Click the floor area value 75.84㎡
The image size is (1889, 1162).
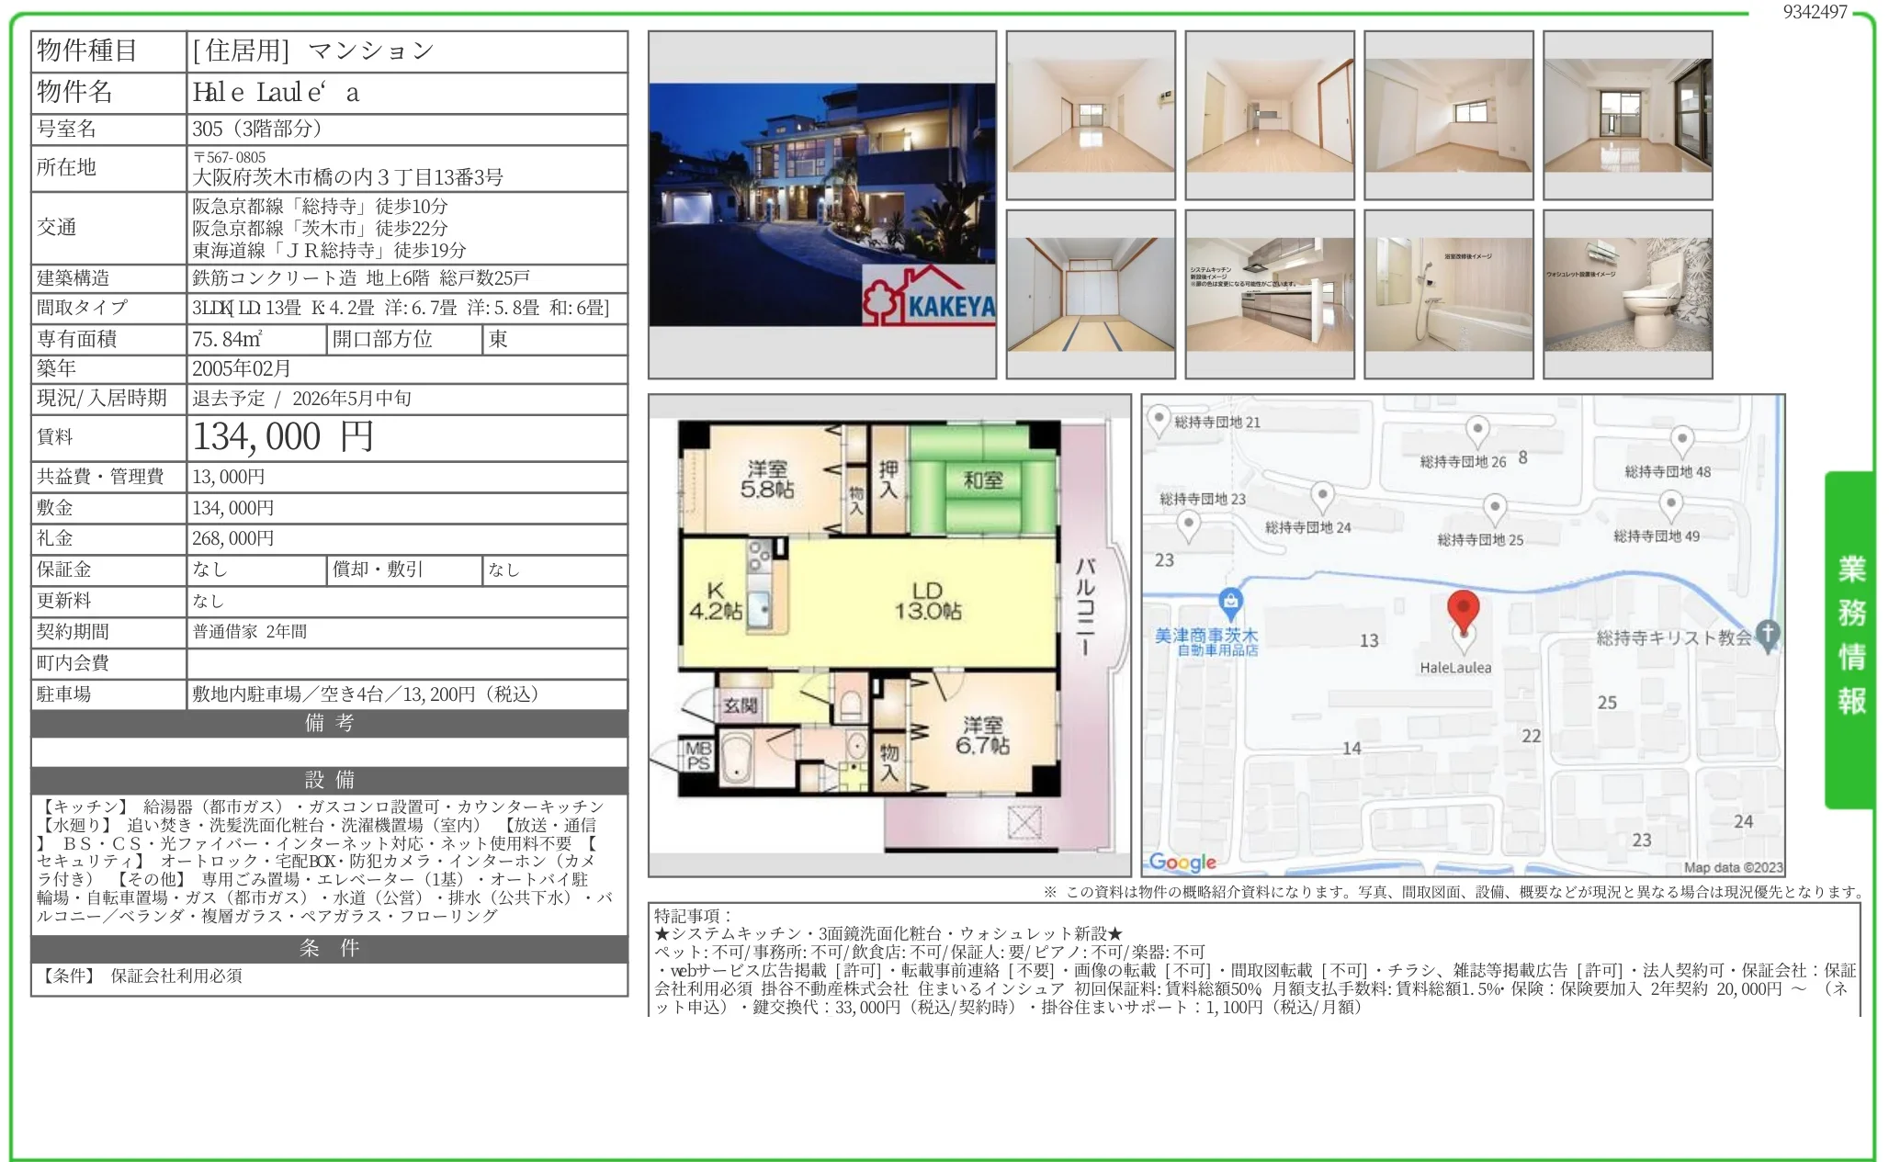(x=227, y=339)
